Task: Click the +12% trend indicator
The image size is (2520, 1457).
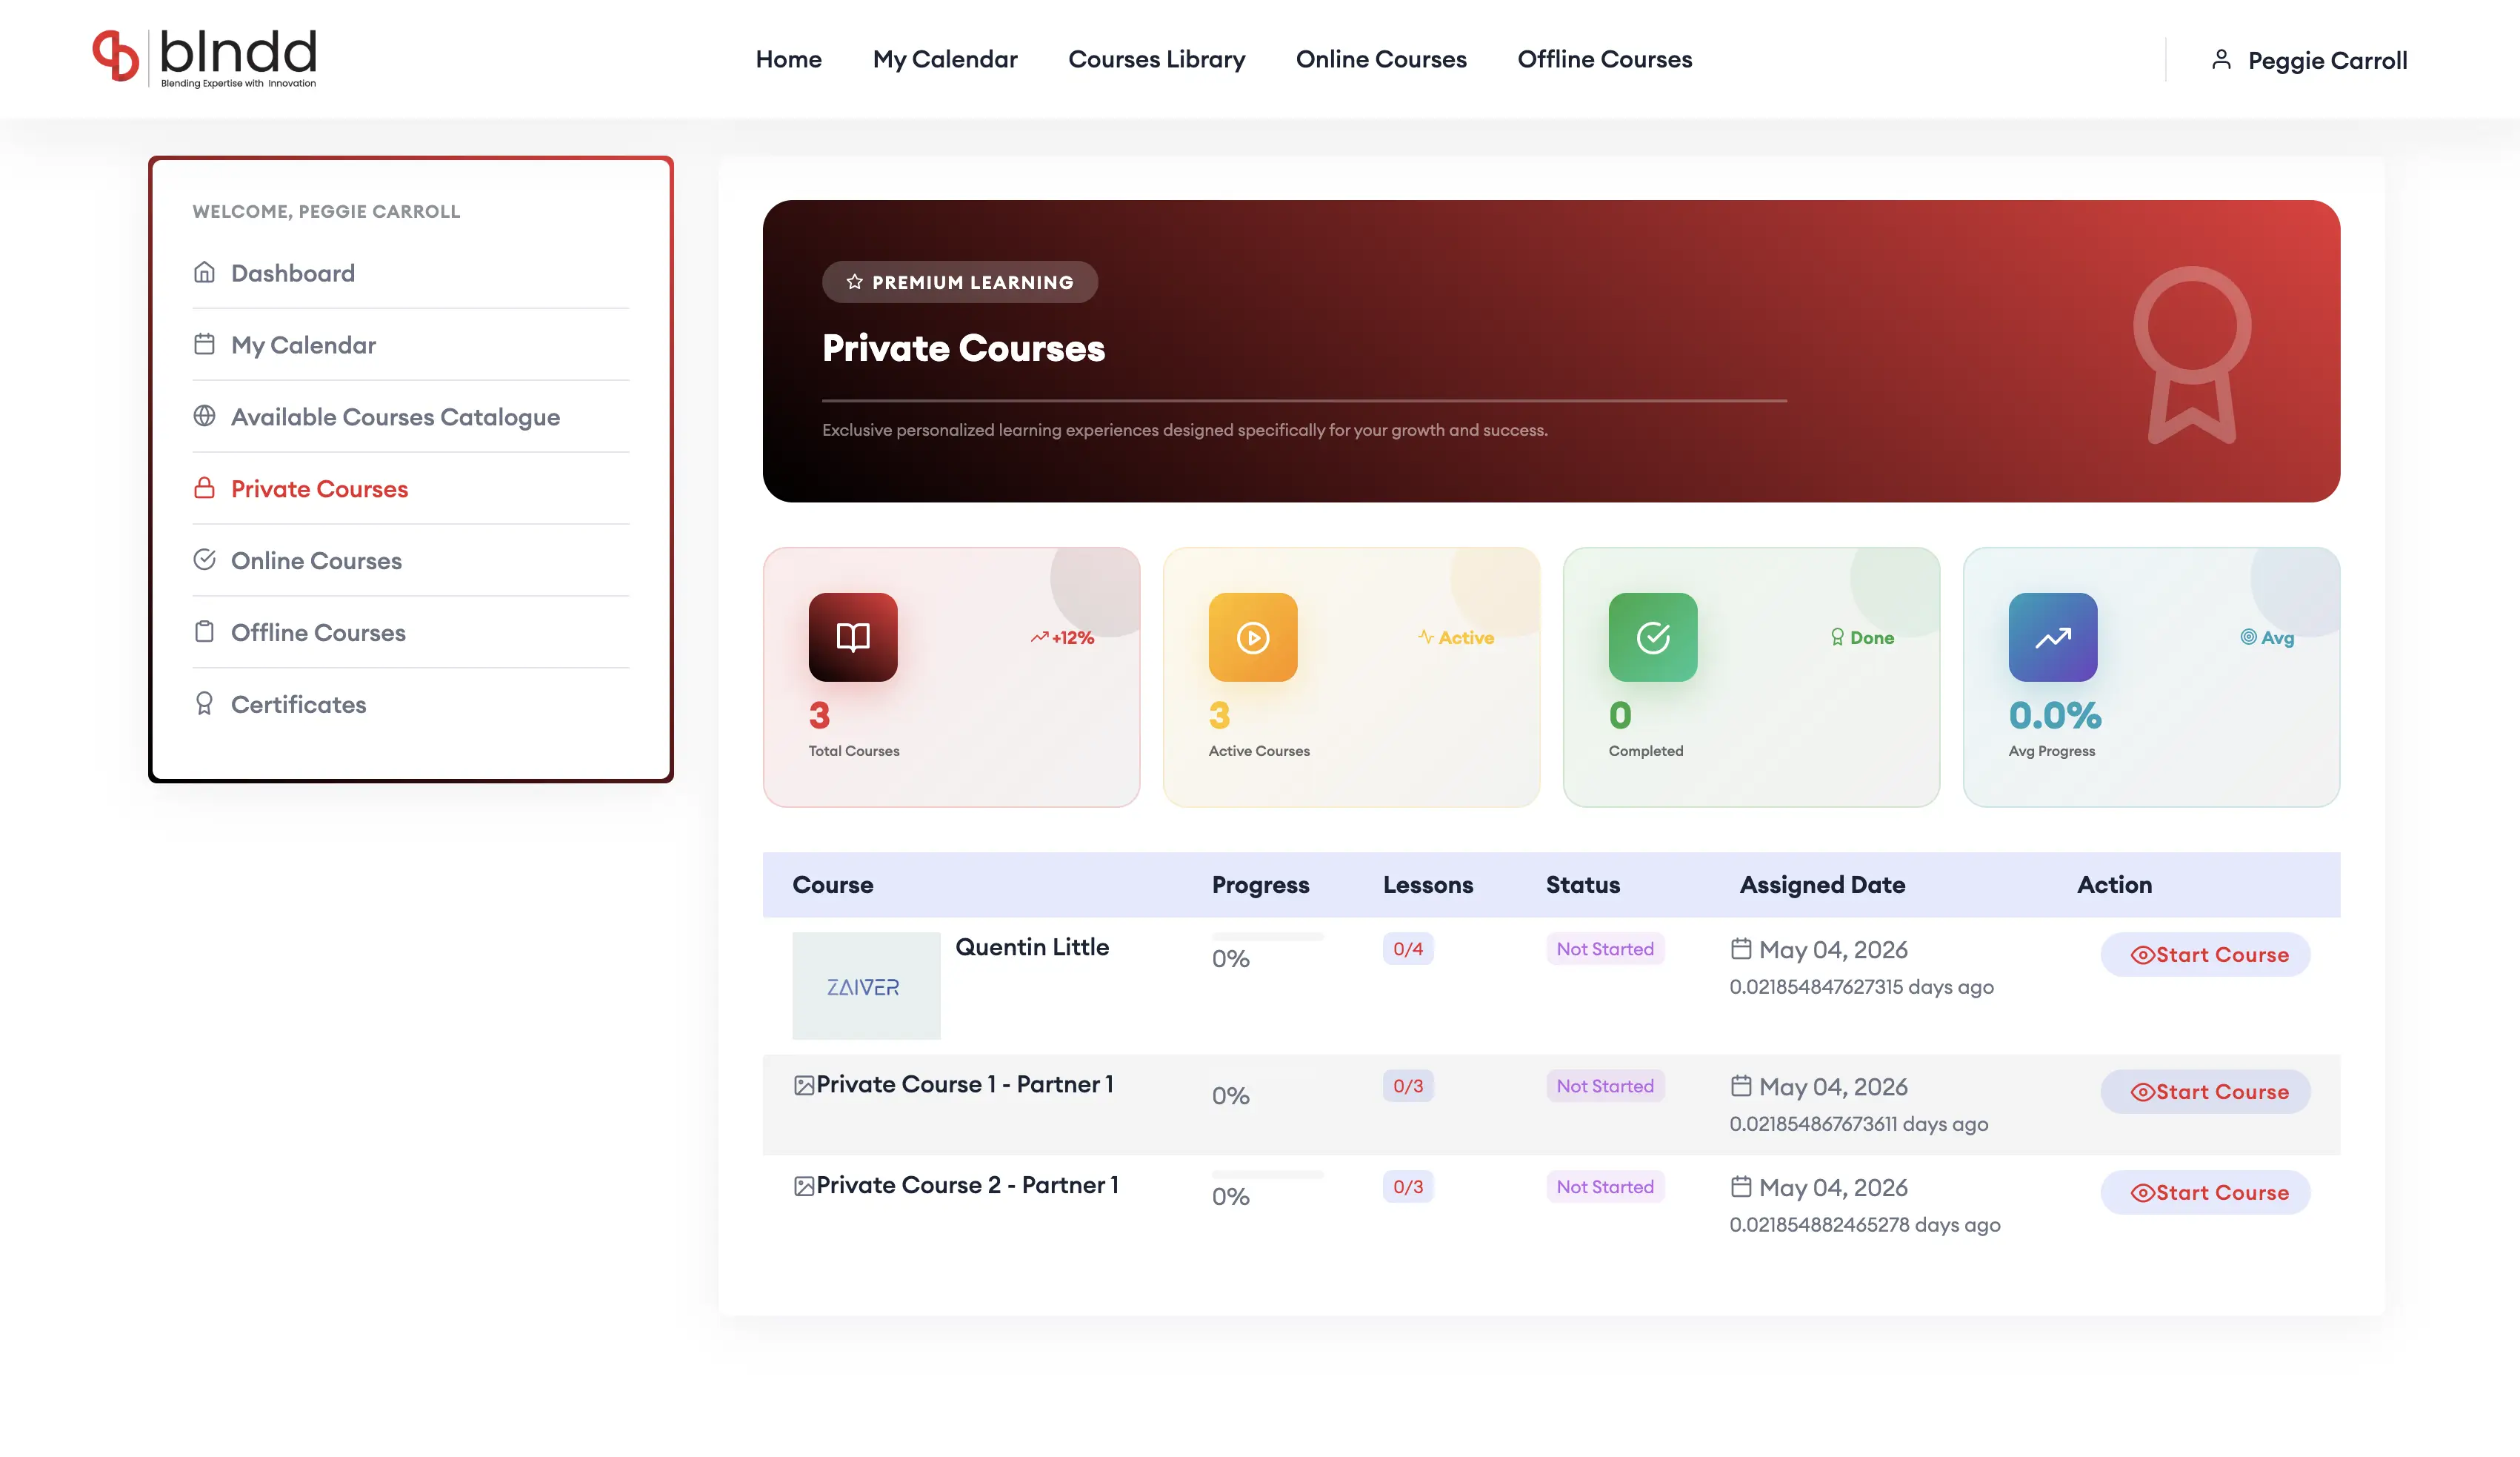Action: (x=1062, y=637)
